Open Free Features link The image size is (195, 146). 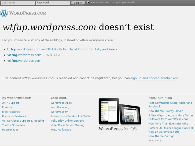point(11,112)
